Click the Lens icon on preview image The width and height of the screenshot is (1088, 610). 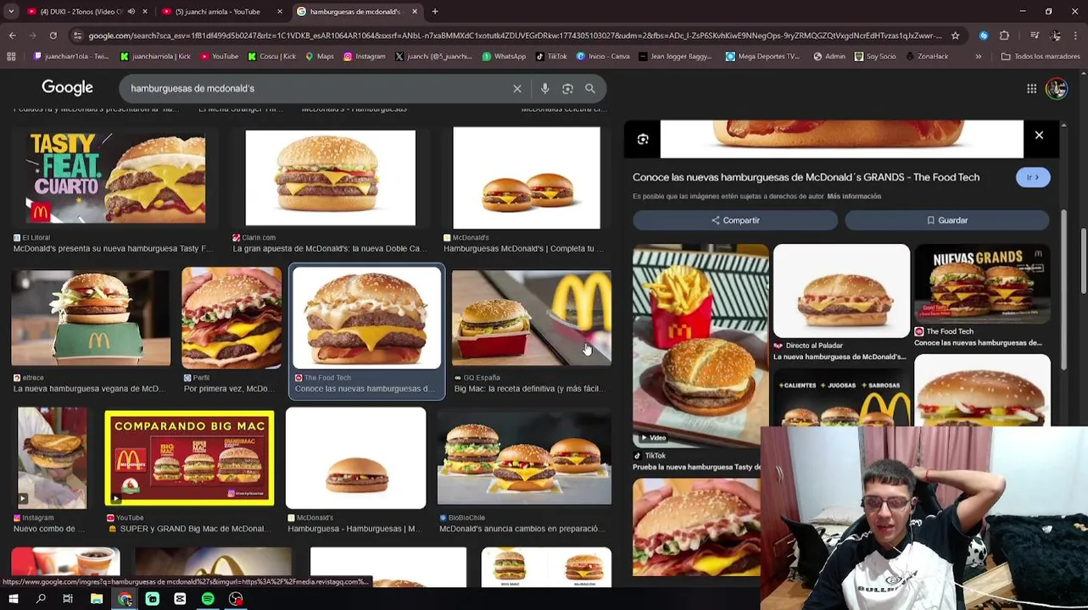[x=643, y=139]
